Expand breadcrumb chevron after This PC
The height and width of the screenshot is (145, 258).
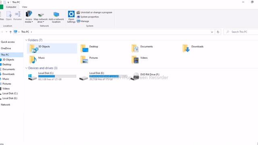tap(31, 32)
